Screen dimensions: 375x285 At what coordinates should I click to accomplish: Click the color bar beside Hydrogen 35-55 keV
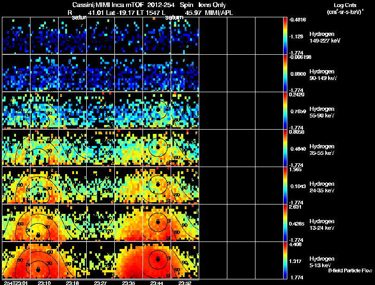click(285, 148)
